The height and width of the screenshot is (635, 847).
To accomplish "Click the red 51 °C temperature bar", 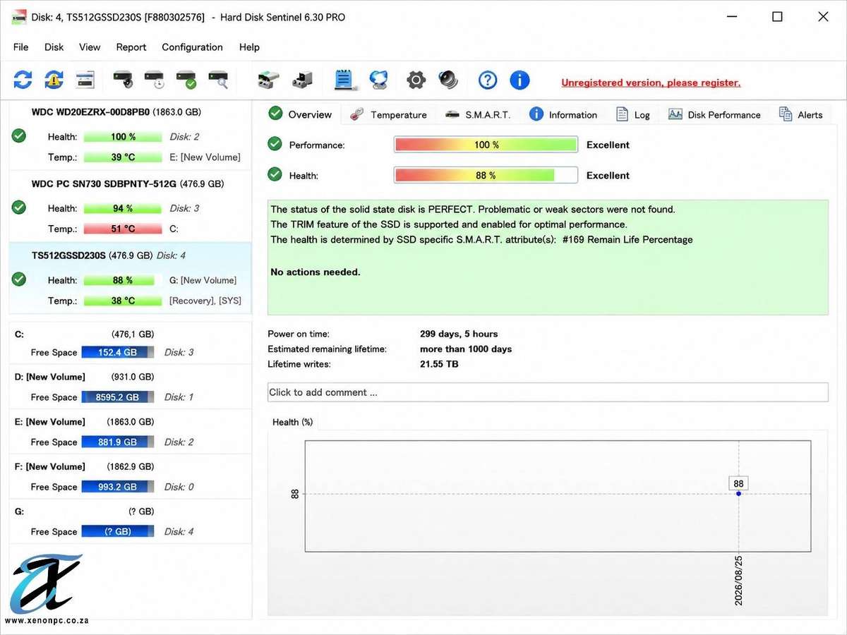I will pos(123,229).
